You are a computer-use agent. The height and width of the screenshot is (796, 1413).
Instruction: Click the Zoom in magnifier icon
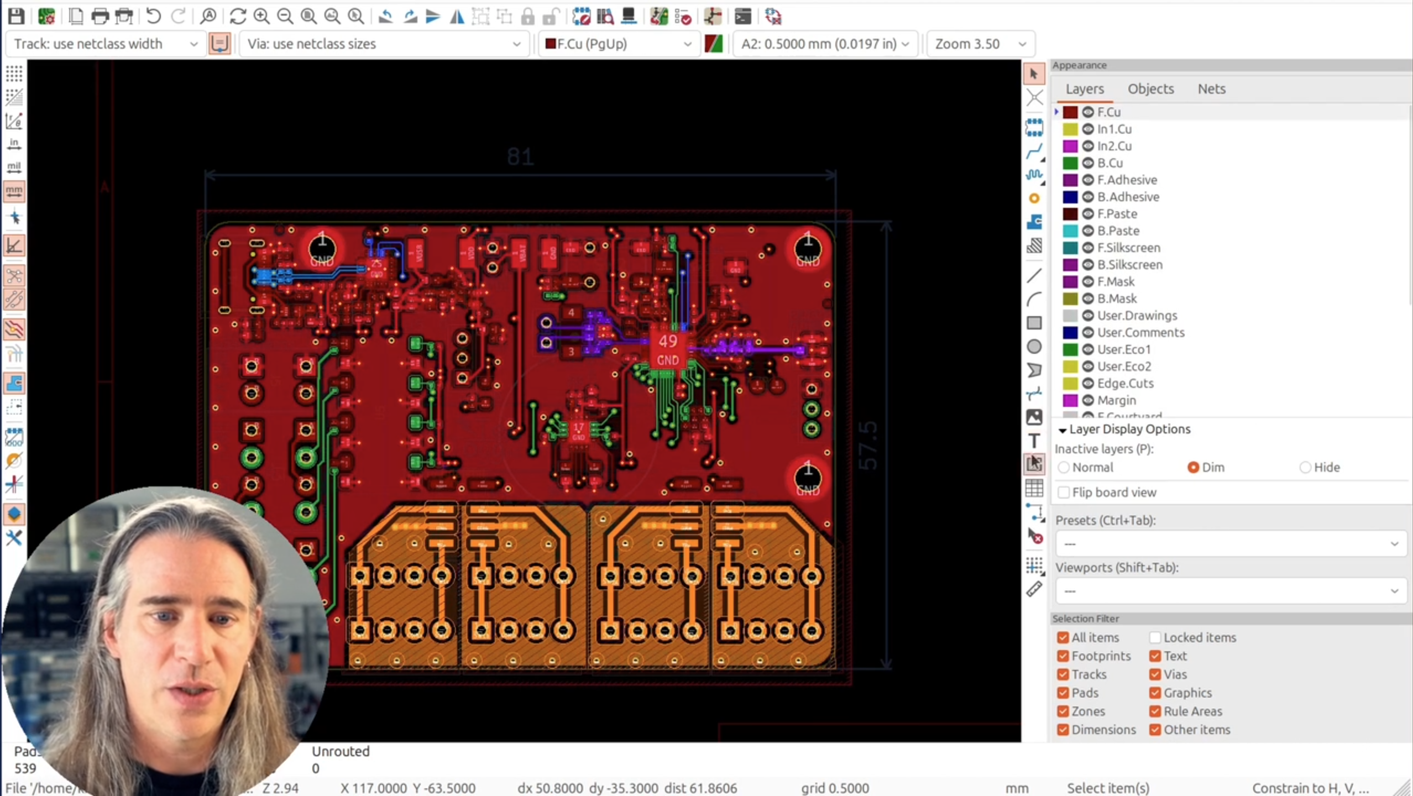pos(261,17)
